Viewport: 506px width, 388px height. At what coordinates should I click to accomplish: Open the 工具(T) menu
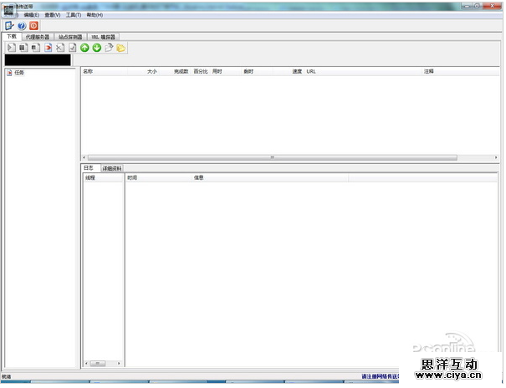click(x=74, y=15)
